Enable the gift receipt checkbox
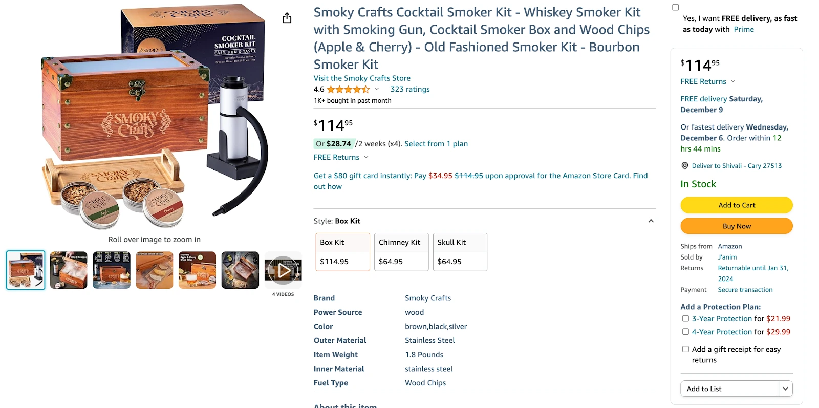The image size is (819, 408). click(x=685, y=349)
